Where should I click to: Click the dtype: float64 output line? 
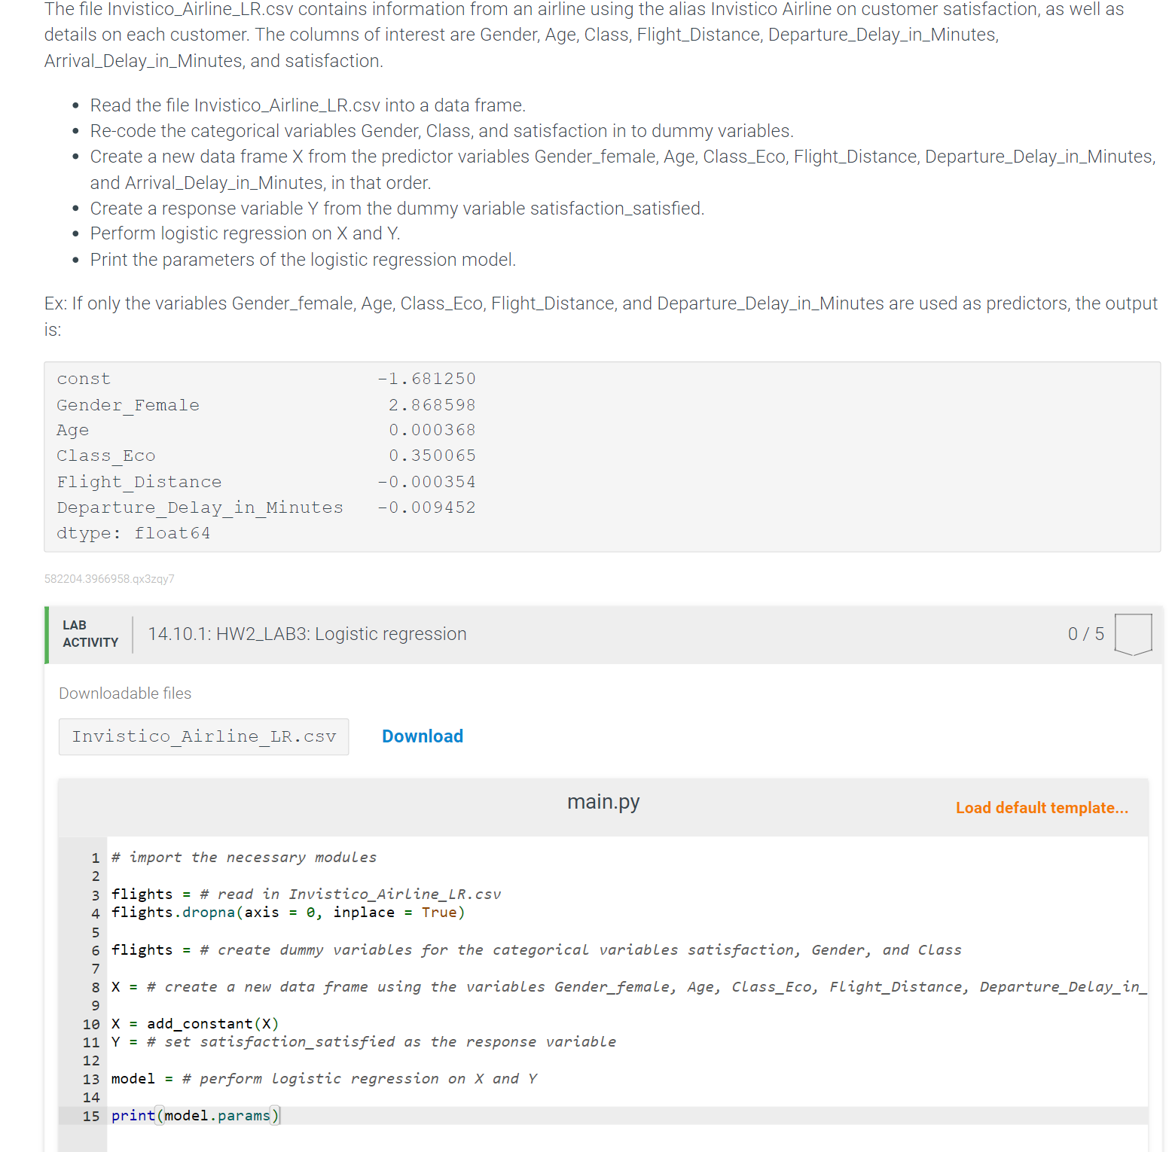[x=133, y=533]
